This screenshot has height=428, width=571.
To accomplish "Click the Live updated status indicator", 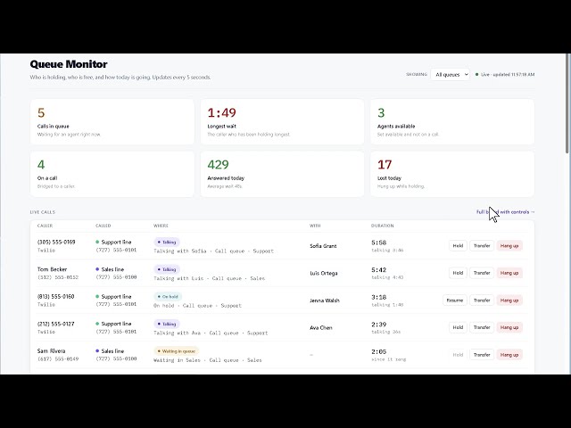I will click(x=505, y=75).
